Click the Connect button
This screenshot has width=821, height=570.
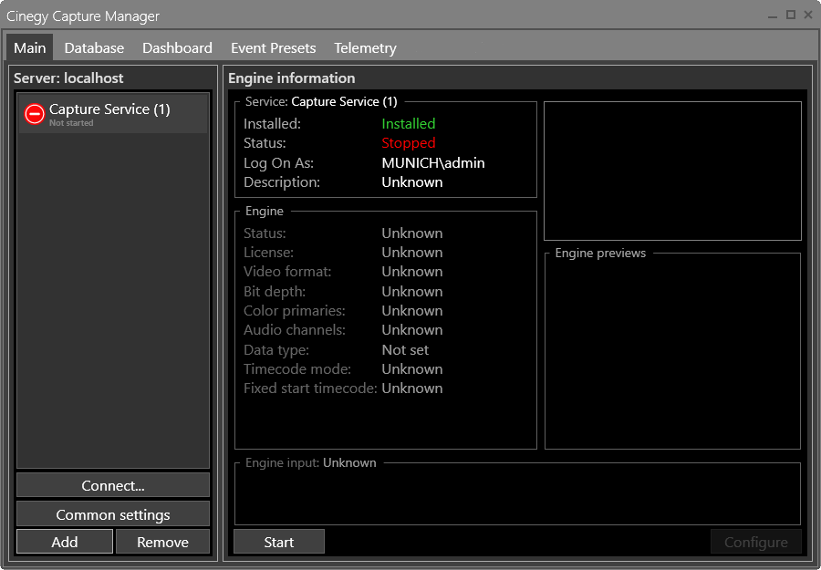[x=112, y=484]
